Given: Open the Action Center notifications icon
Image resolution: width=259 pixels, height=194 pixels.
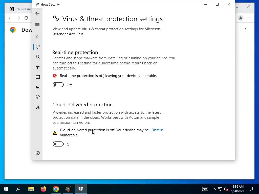Looking at the screenshot, I should (x=251, y=189).
